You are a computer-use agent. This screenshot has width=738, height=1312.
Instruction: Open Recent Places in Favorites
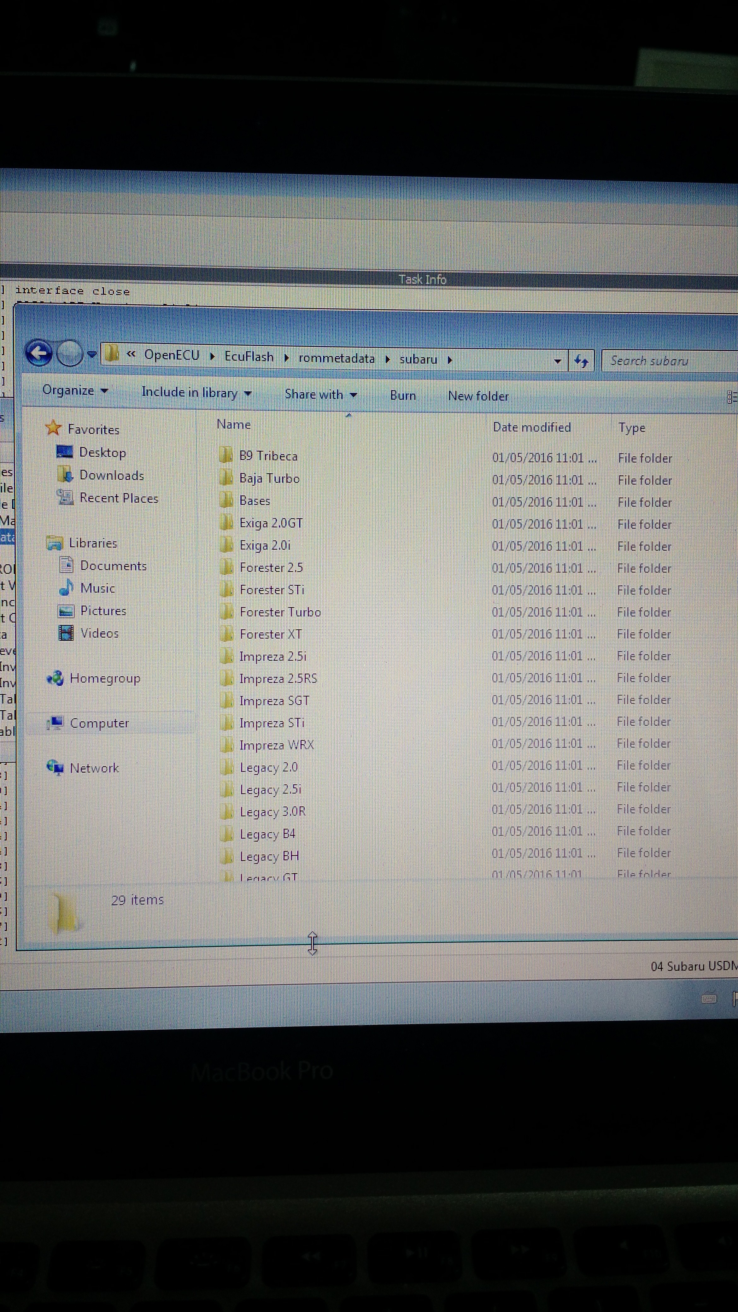[x=108, y=498]
